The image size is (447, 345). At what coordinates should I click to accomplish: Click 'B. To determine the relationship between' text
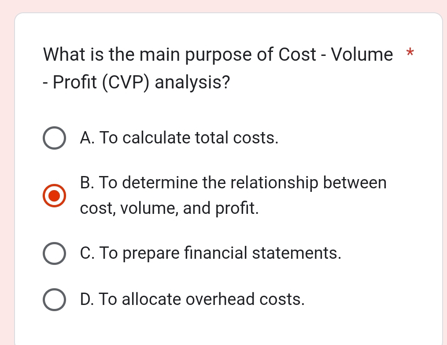tap(233, 183)
